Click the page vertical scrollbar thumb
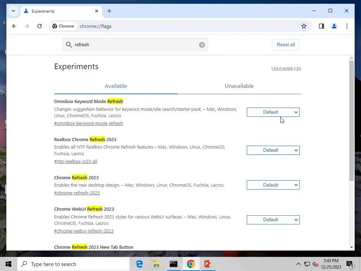The image size is (361, 271). [351, 121]
